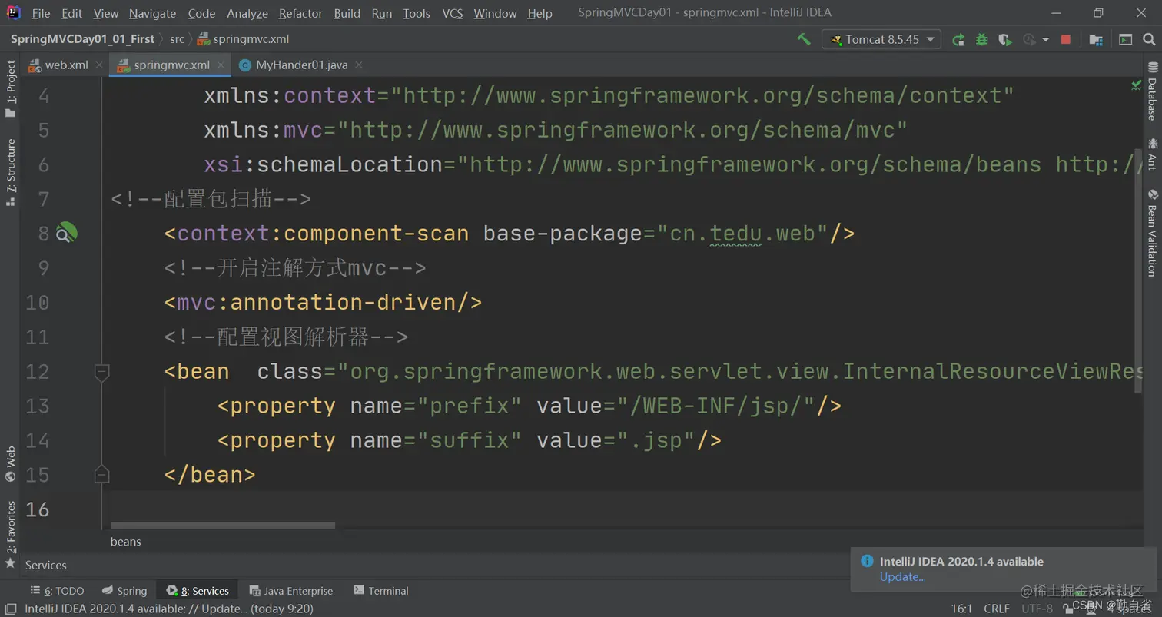Click the green inspection checkmark icon
The width and height of the screenshot is (1162, 617).
(x=1137, y=85)
